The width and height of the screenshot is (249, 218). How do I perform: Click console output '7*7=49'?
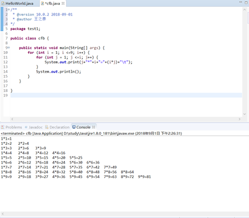pos(110,167)
